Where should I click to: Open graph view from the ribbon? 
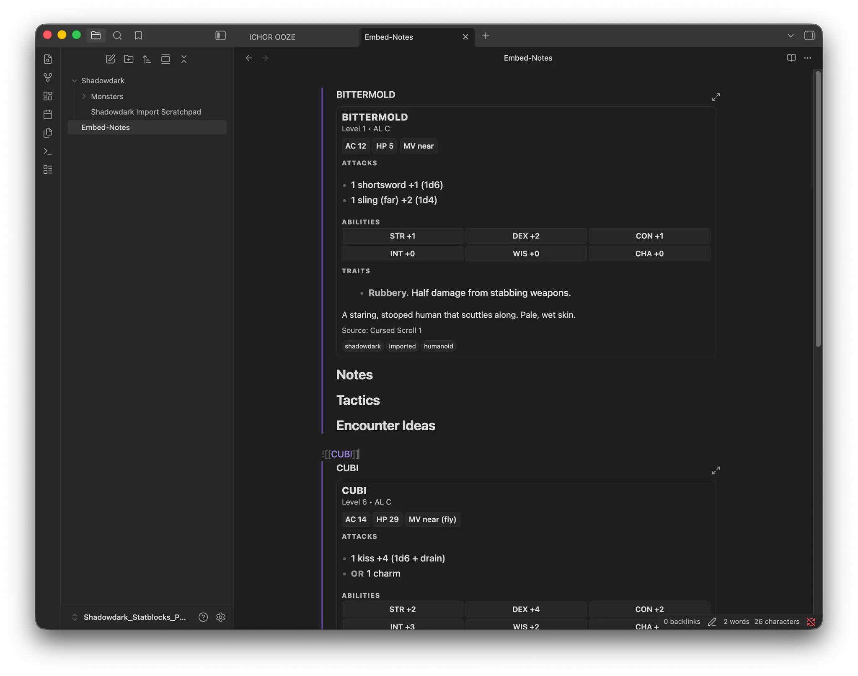click(x=48, y=77)
